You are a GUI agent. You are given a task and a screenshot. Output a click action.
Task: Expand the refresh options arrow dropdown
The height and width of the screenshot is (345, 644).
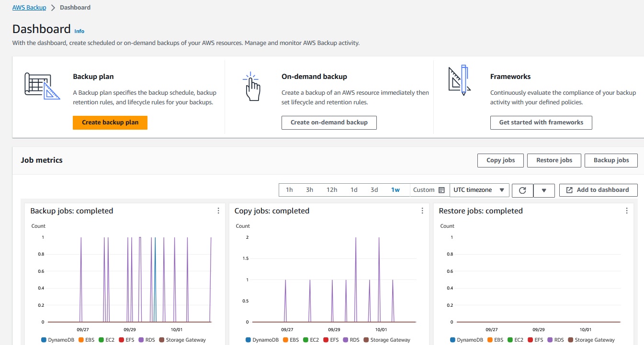tap(544, 190)
